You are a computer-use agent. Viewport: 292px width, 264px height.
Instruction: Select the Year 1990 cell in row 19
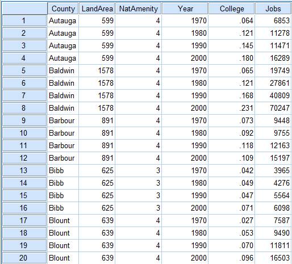[185, 245]
